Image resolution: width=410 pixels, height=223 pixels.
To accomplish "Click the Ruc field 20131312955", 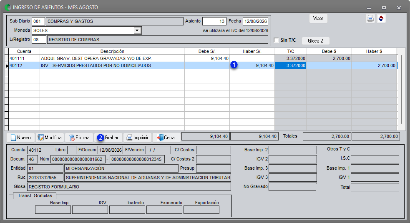I will click(x=45, y=178).
